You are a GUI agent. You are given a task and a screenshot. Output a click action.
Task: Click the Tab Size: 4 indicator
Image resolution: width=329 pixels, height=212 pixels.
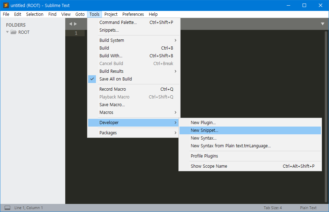click(273, 208)
